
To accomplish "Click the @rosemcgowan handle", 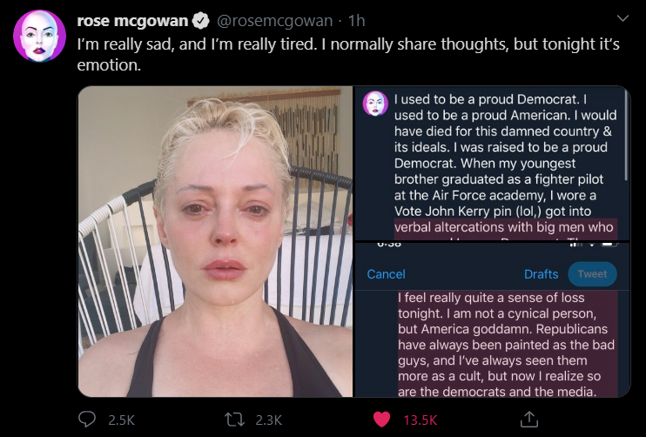I will click(x=274, y=21).
